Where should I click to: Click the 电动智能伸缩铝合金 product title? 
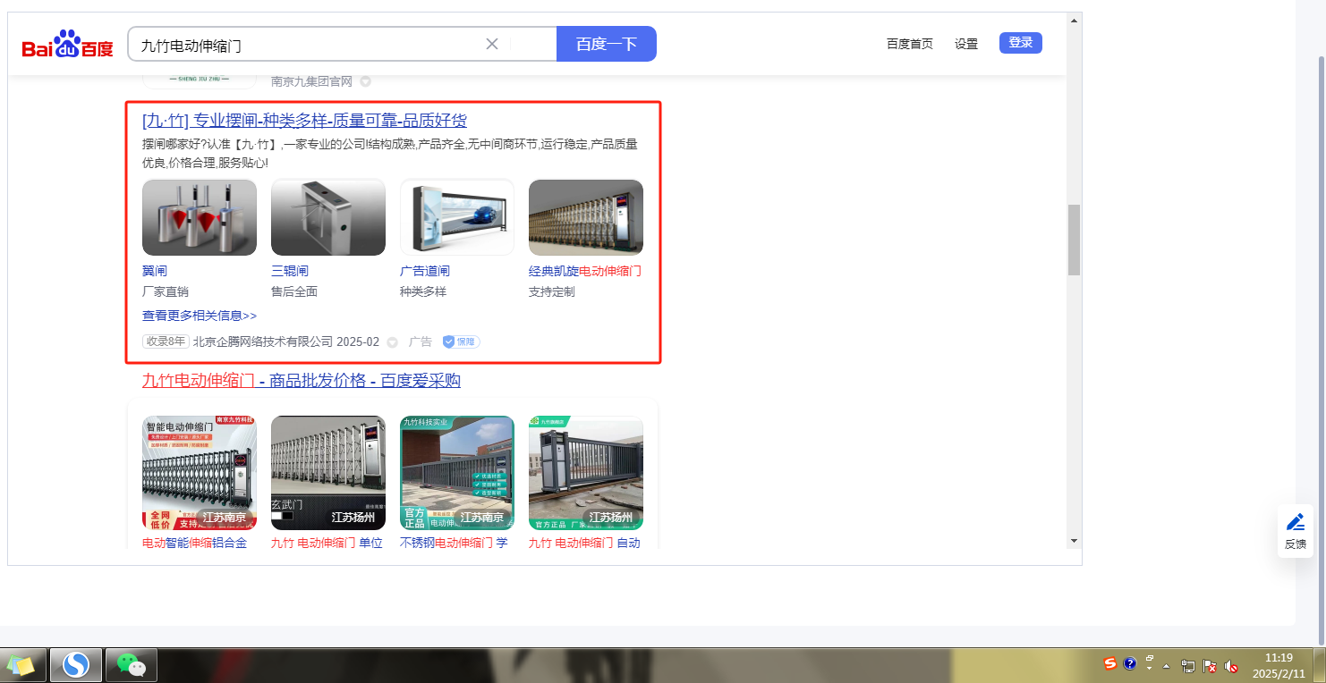(x=195, y=543)
